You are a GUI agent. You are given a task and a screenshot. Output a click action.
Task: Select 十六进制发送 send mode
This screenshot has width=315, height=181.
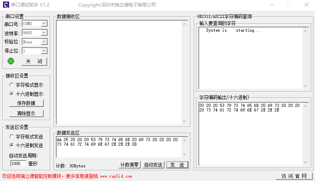[x=12, y=145]
